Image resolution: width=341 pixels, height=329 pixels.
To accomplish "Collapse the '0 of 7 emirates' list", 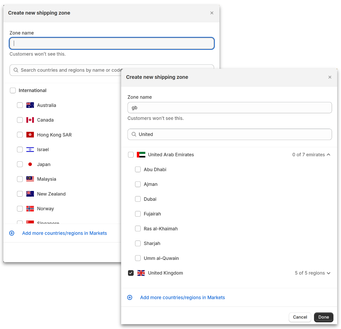I will pos(328,155).
